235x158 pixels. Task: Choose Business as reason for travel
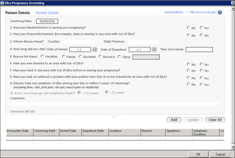tap(100, 57)
